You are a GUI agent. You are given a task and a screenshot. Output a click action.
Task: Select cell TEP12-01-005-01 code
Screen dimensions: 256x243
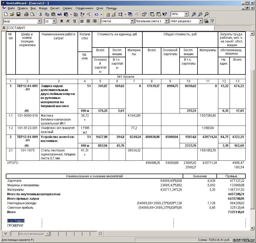tap(27, 98)
